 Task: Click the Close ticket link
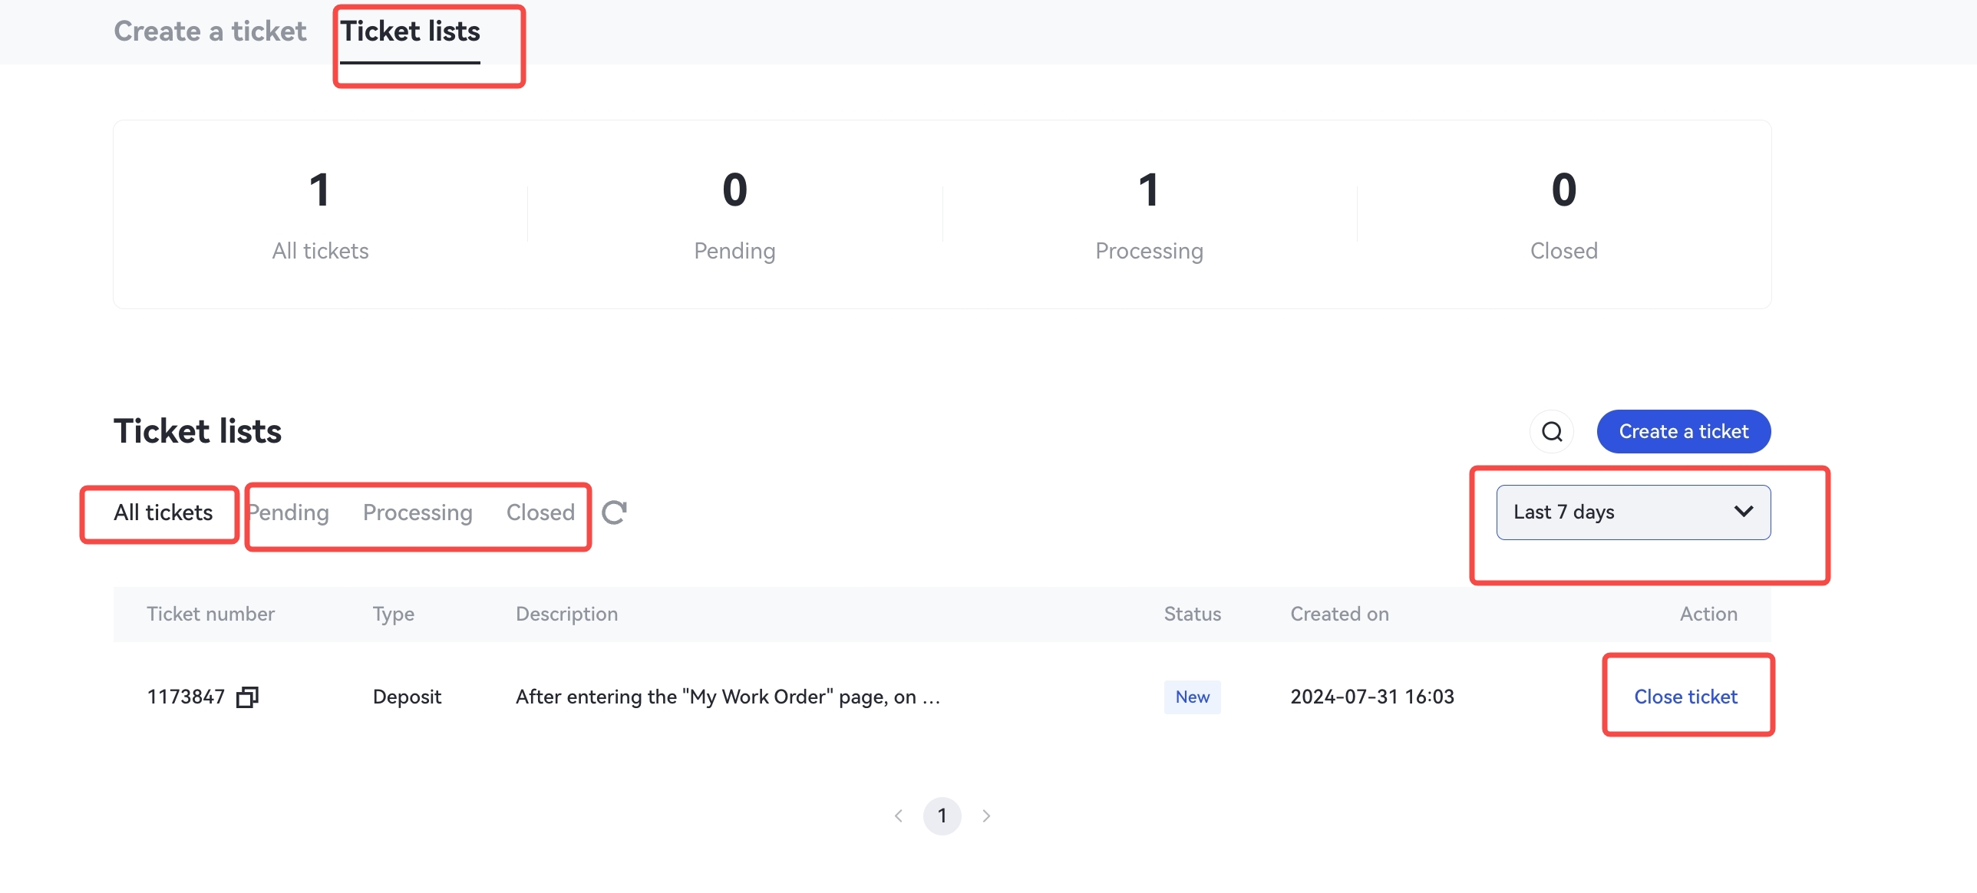(1685, 697)
